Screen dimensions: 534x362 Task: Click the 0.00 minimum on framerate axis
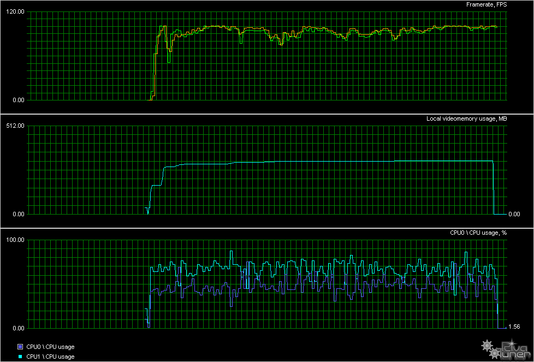(17, 100)
